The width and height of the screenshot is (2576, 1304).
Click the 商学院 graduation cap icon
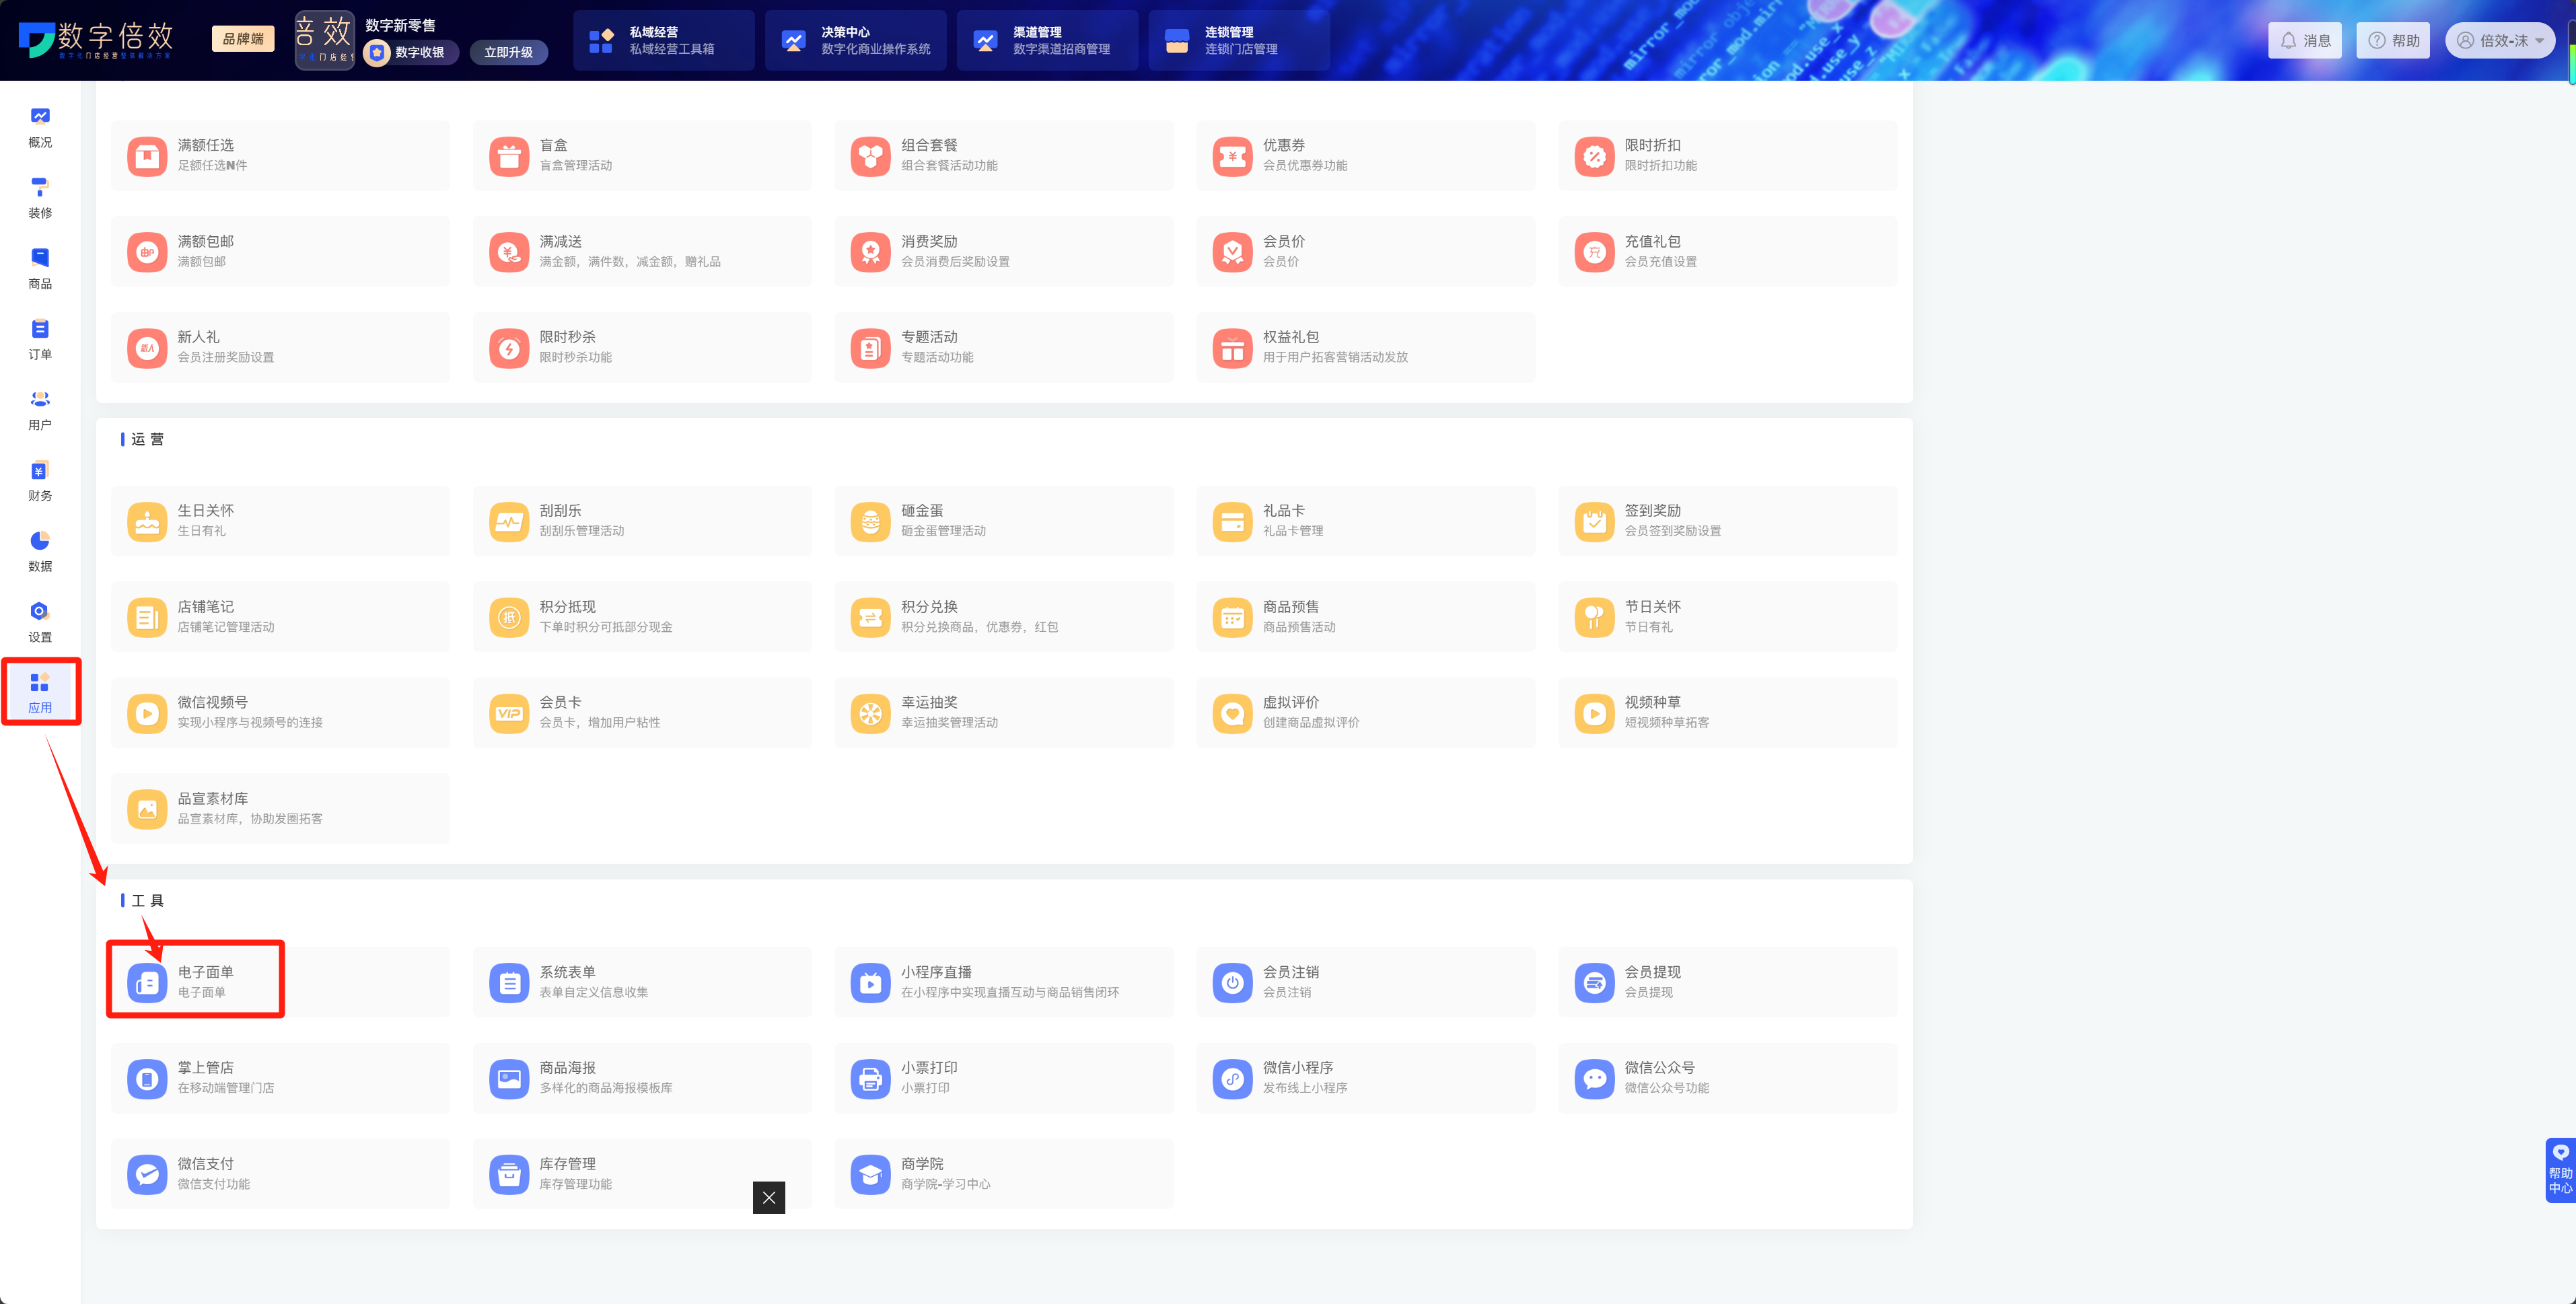coord(870,1174)
